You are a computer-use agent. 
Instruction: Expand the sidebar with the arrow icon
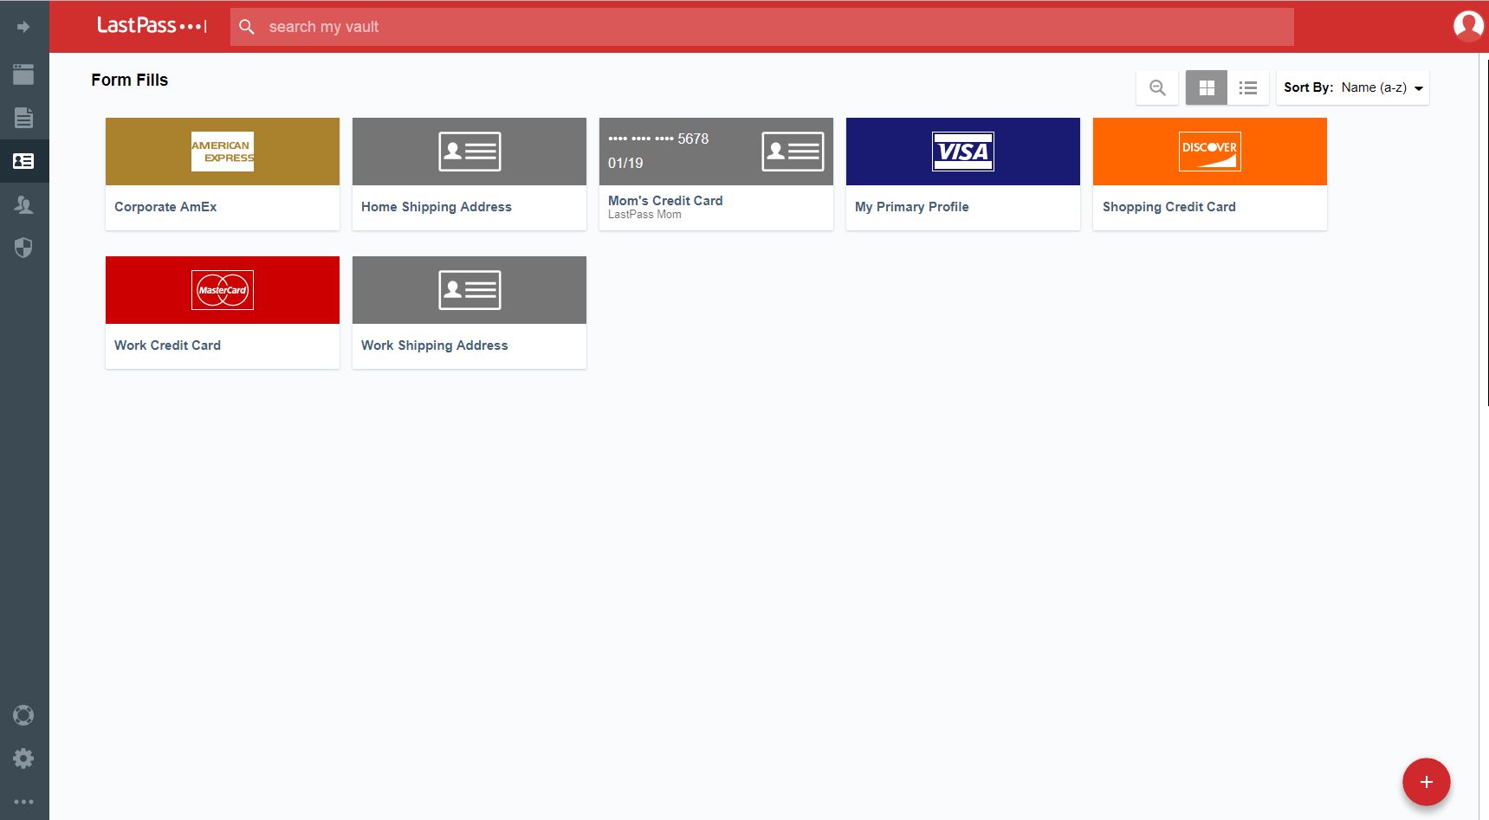point(23,27)
